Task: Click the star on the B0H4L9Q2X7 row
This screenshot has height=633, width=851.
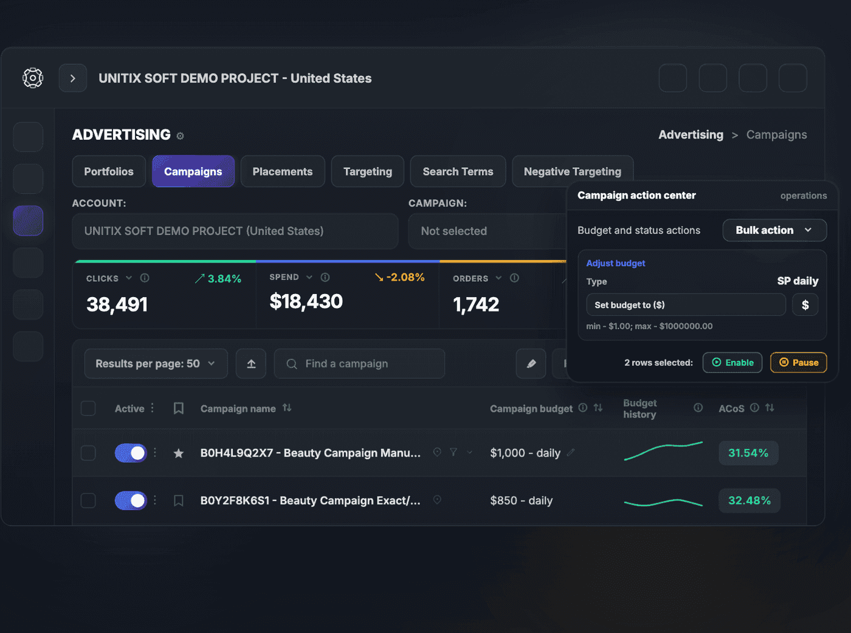Action: [x=179, y=453]
